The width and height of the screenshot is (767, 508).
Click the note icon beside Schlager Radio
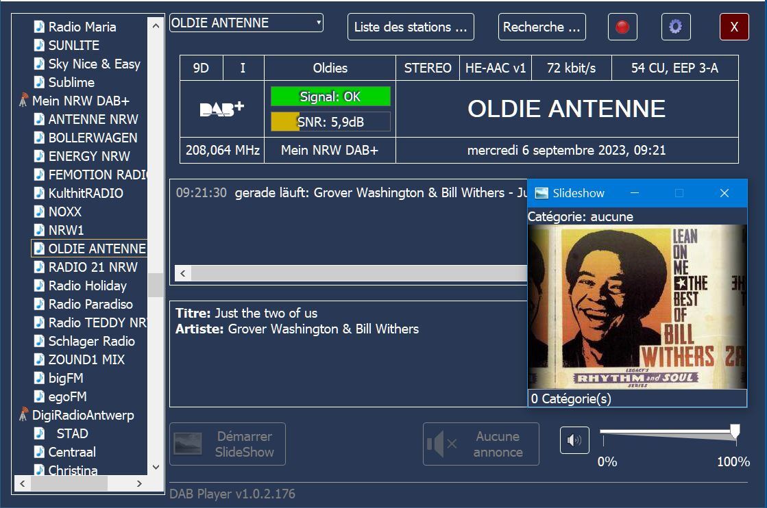point(39,340)
